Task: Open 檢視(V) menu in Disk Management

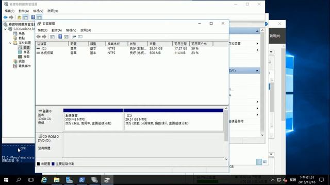Action: coord(71,30)
